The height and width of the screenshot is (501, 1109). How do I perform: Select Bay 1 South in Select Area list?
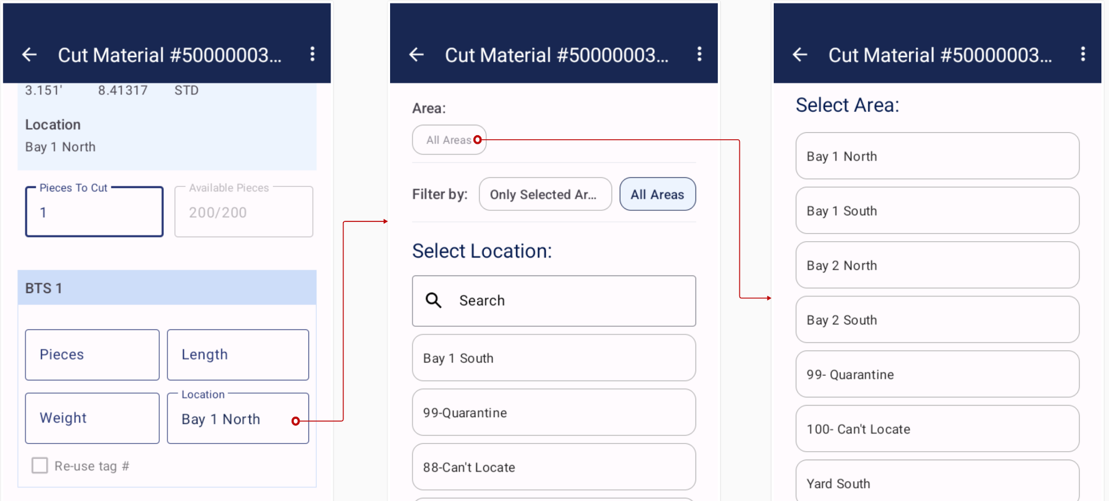(x=937, y=210)
